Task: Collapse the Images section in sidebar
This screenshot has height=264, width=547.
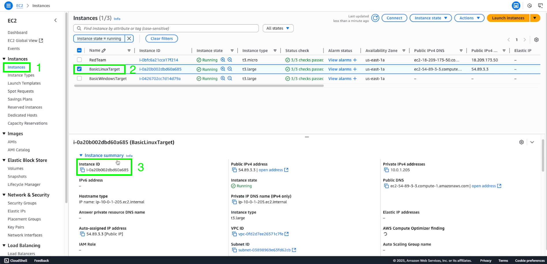Action: (4, 134)
